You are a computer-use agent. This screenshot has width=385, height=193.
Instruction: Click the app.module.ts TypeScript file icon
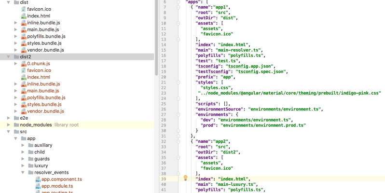pyautogui.click(x=37, y=186)
